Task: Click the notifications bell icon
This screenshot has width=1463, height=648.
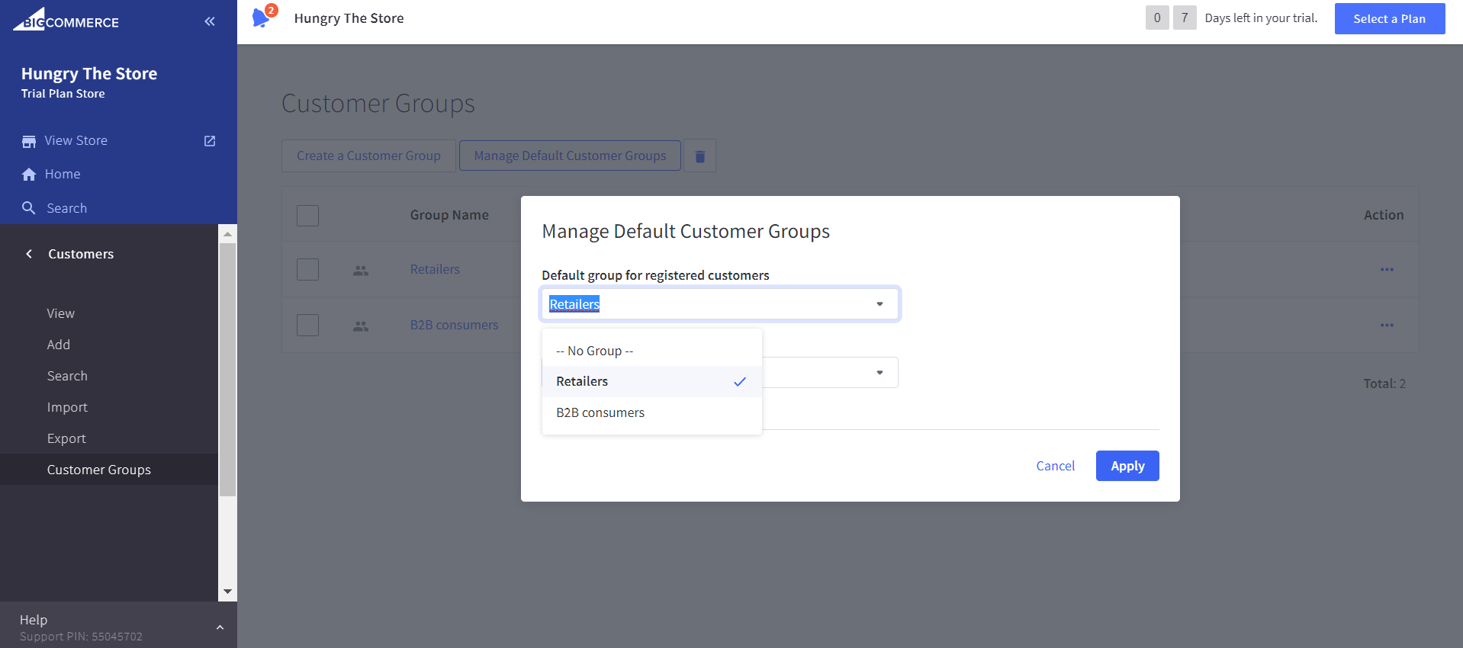Action: click(x=261, y=18)
